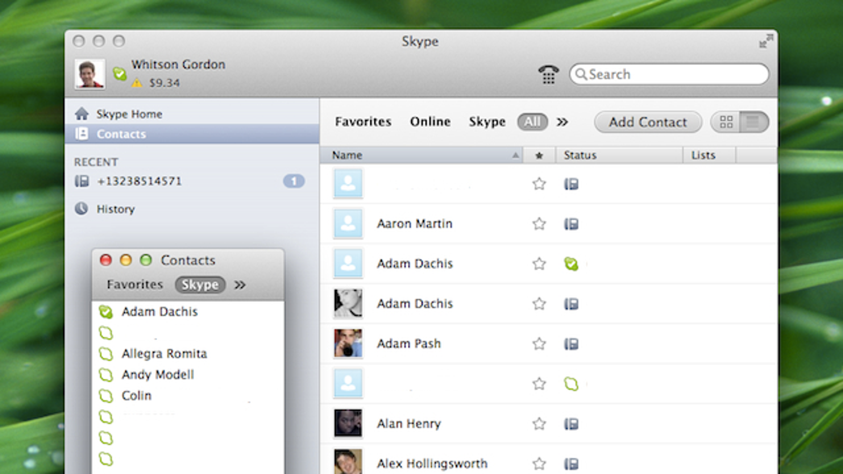Close the Contacts floating window
Viewport: 843px width, 474px height.
(106, 260)
